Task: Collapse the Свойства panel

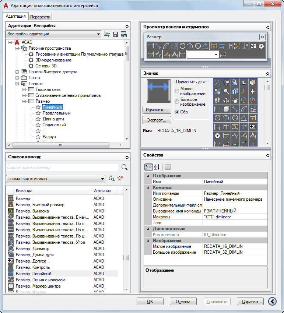Action: point(268,155)
